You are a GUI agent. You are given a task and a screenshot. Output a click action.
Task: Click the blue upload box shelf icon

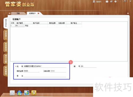27,93
